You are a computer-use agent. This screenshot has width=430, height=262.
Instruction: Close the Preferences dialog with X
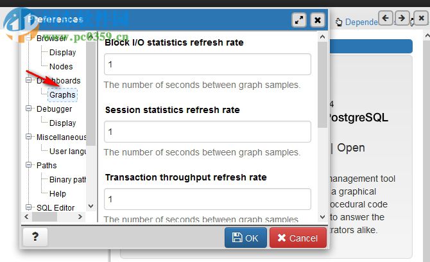coord(317,20)
